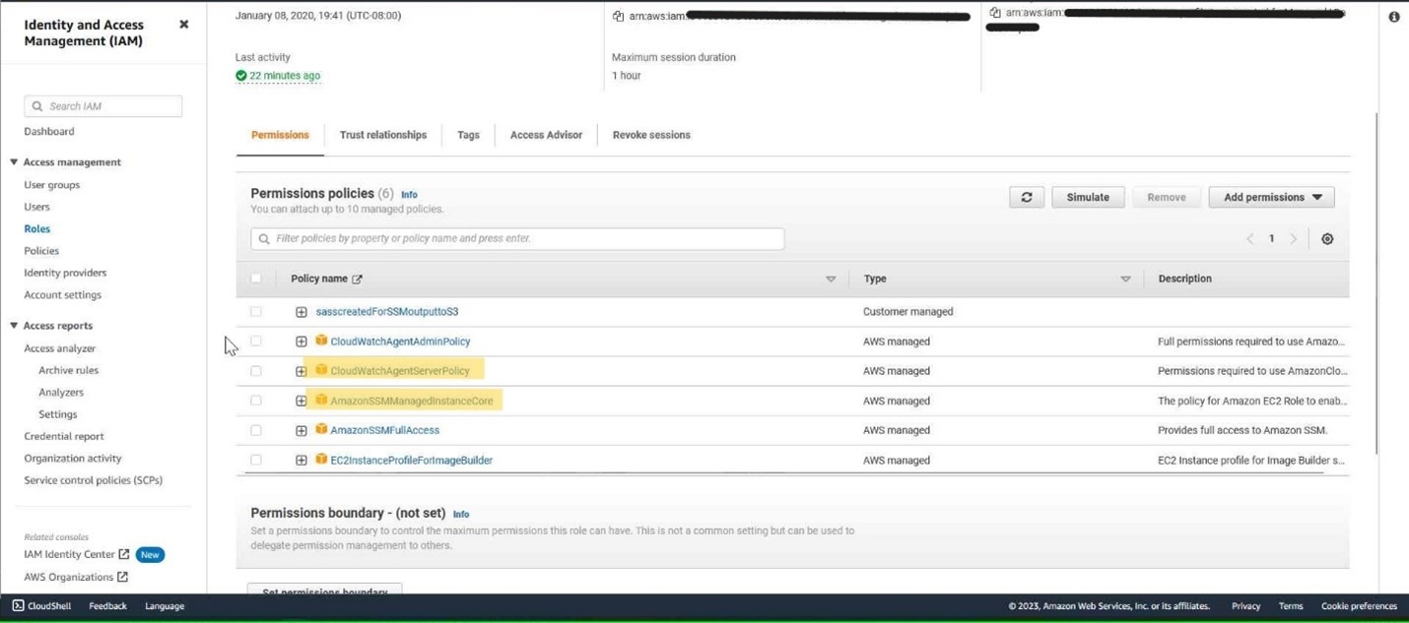Open the sasscreatedForSSMoutputtoS3 policy link
The height and width of the screenshot is (623, 1409).
[x=387, y=312]
